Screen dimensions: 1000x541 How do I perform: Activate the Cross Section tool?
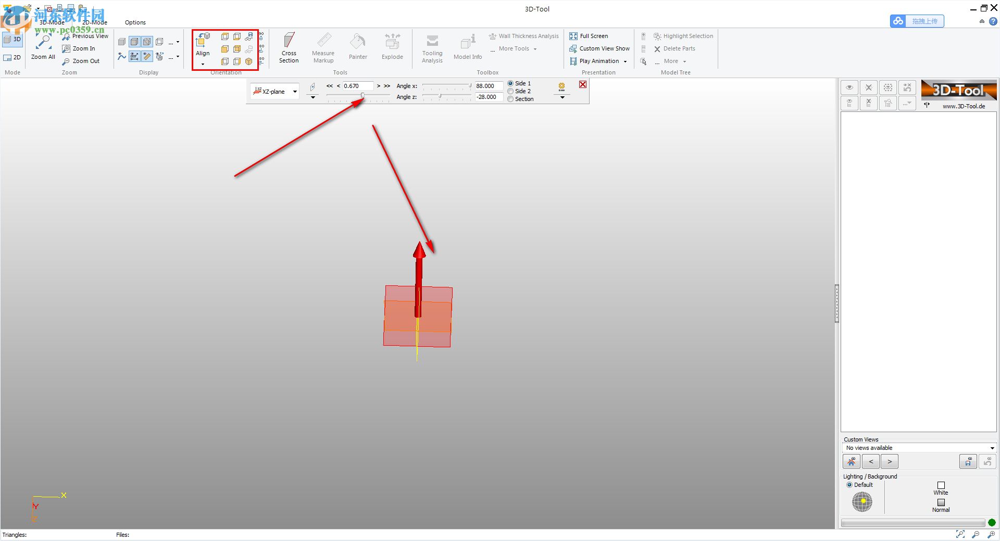[289, 48]
